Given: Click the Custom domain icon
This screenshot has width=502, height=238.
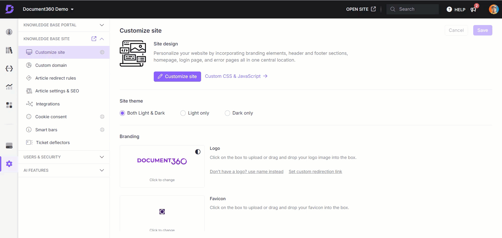Looking at the screenshot, I should pyautogui.click(x=29, y=65).
